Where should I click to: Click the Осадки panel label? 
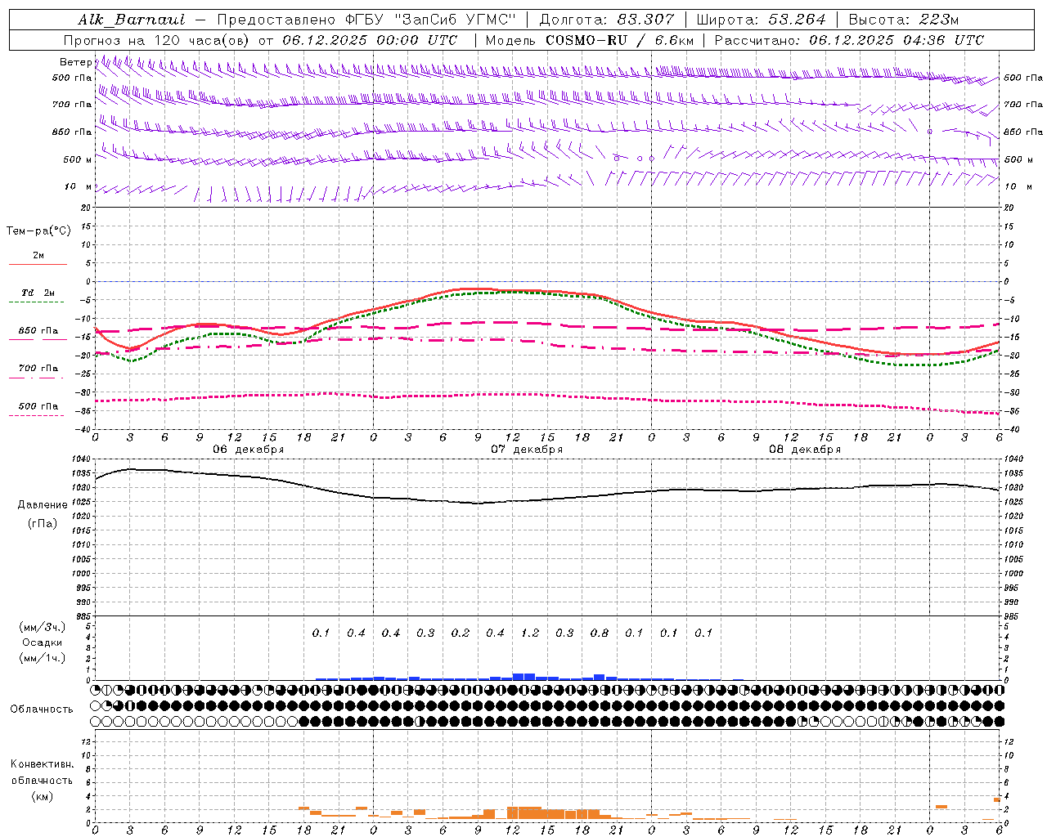pos(43,642)
